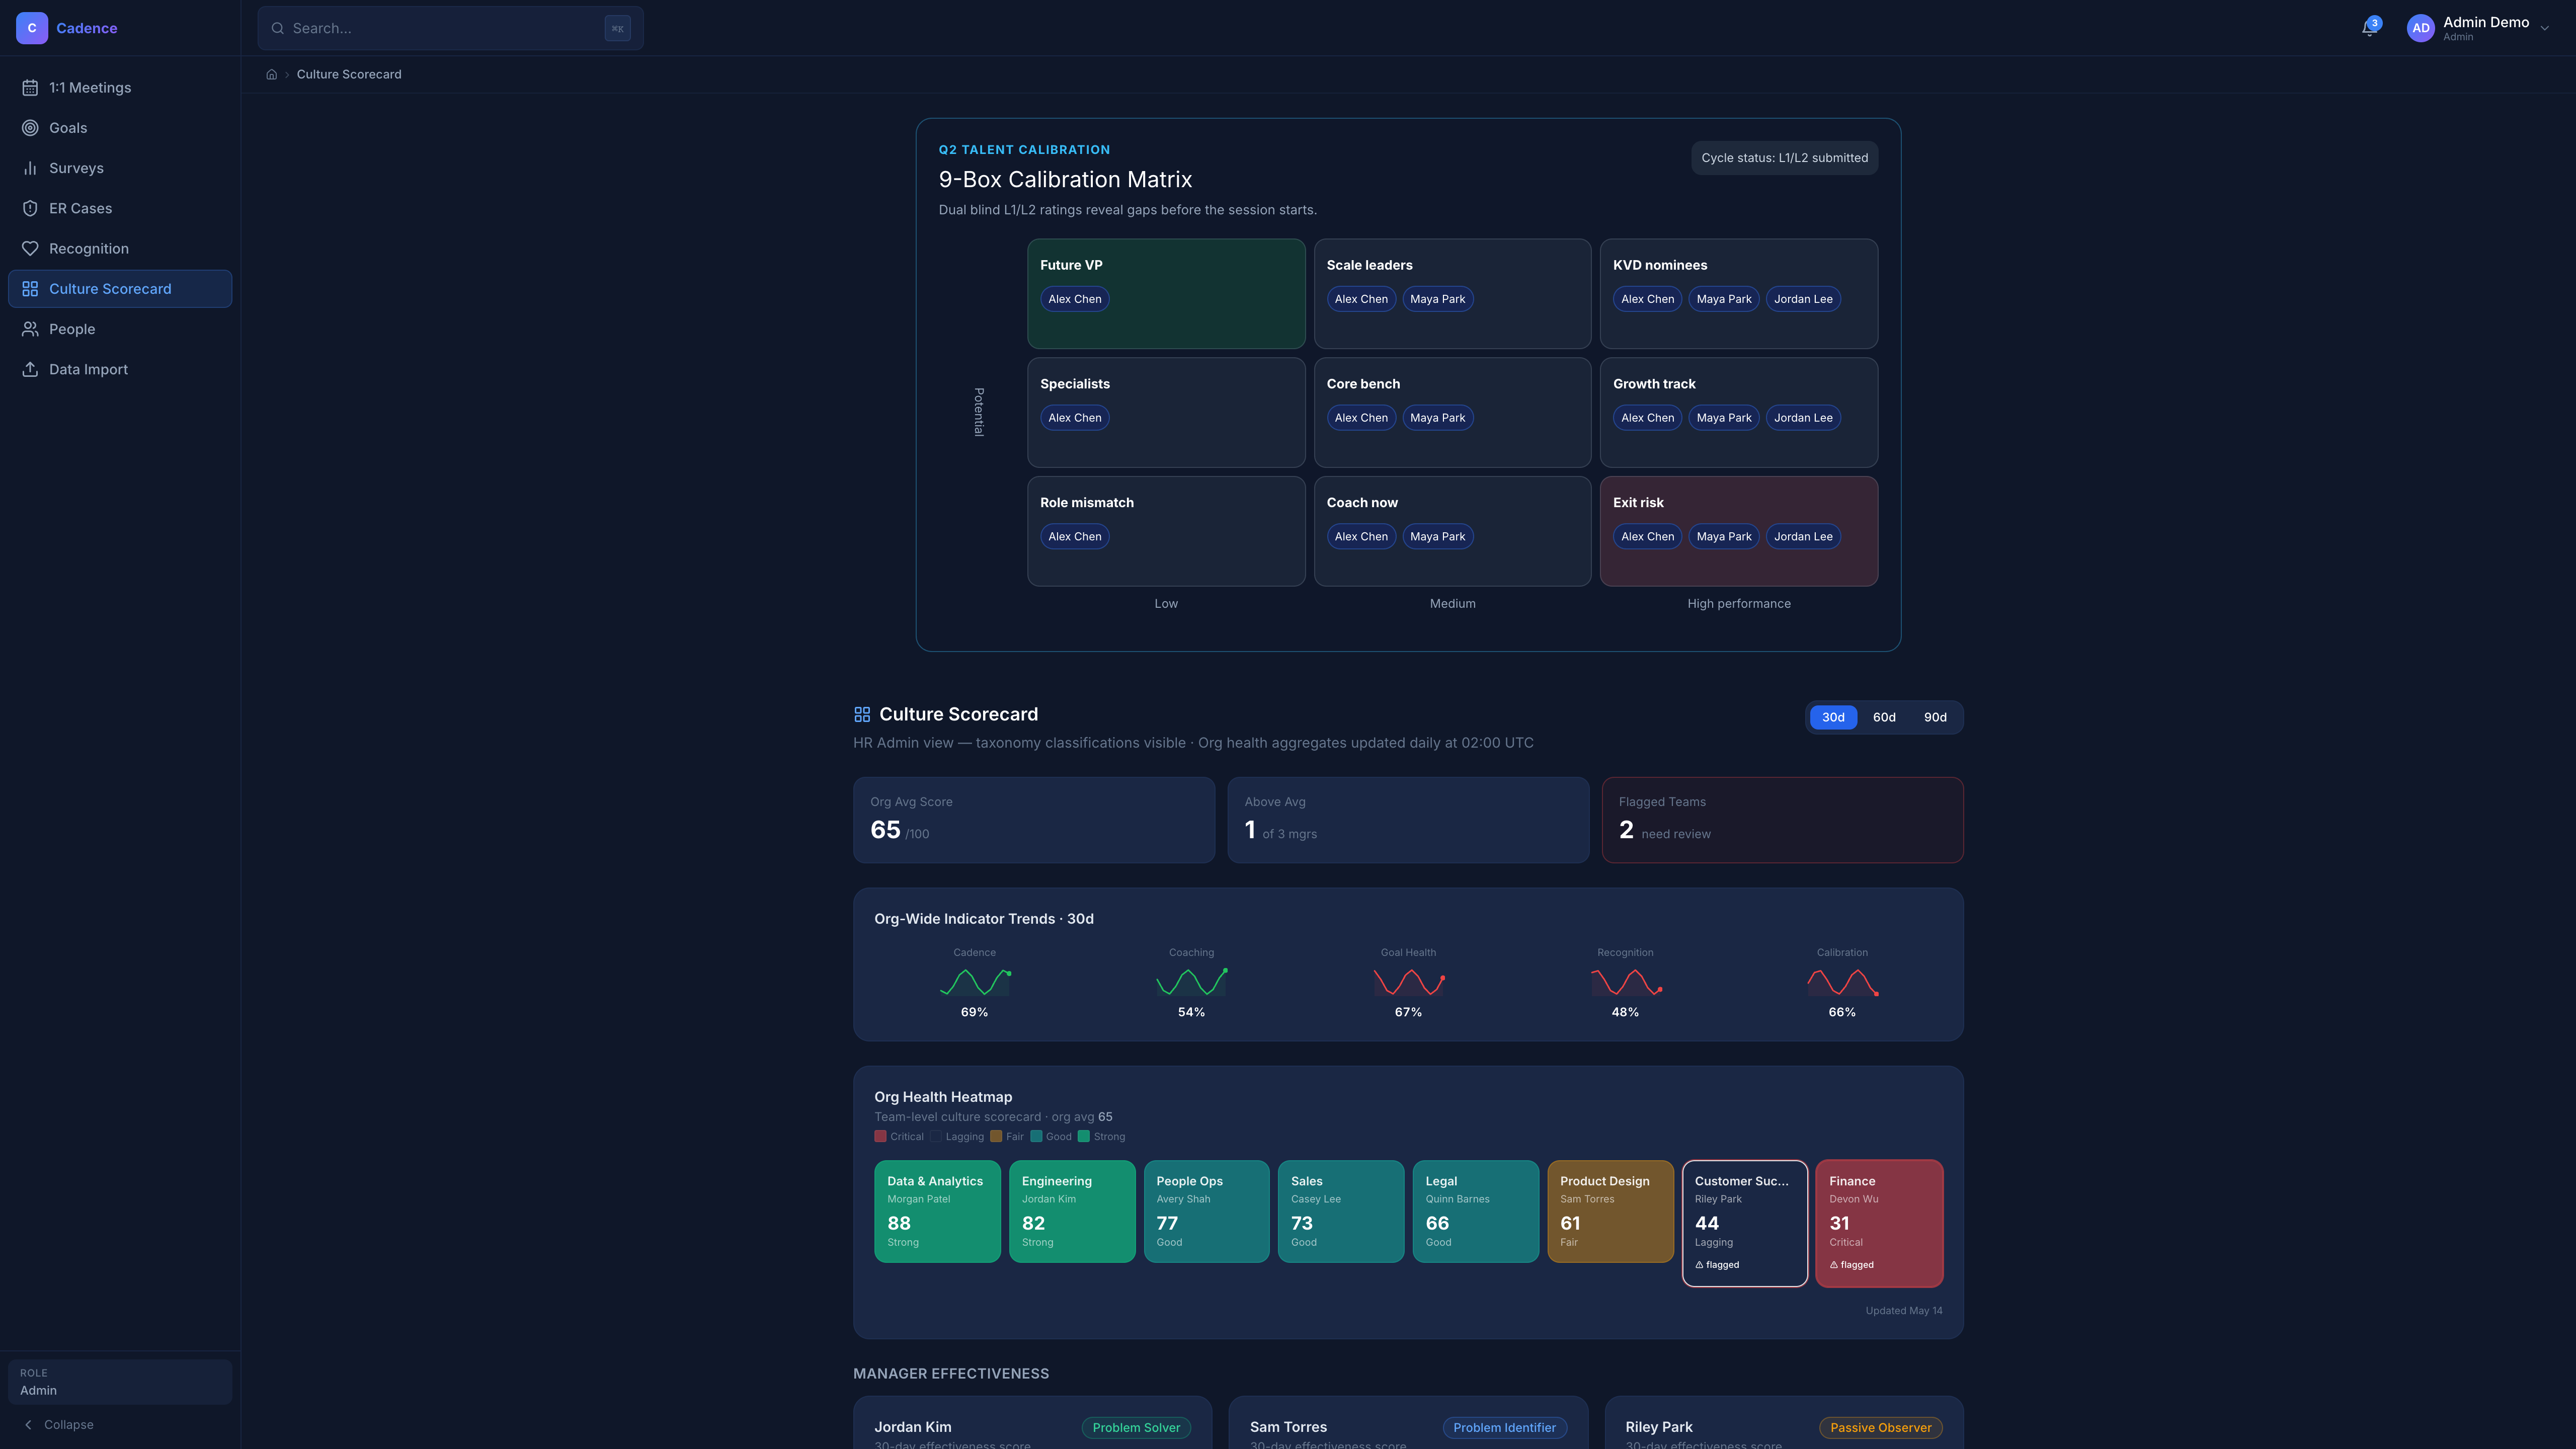Select the 30d time range
This screenshot has width=2576, height=1449.
click(x=1833, y=717)
